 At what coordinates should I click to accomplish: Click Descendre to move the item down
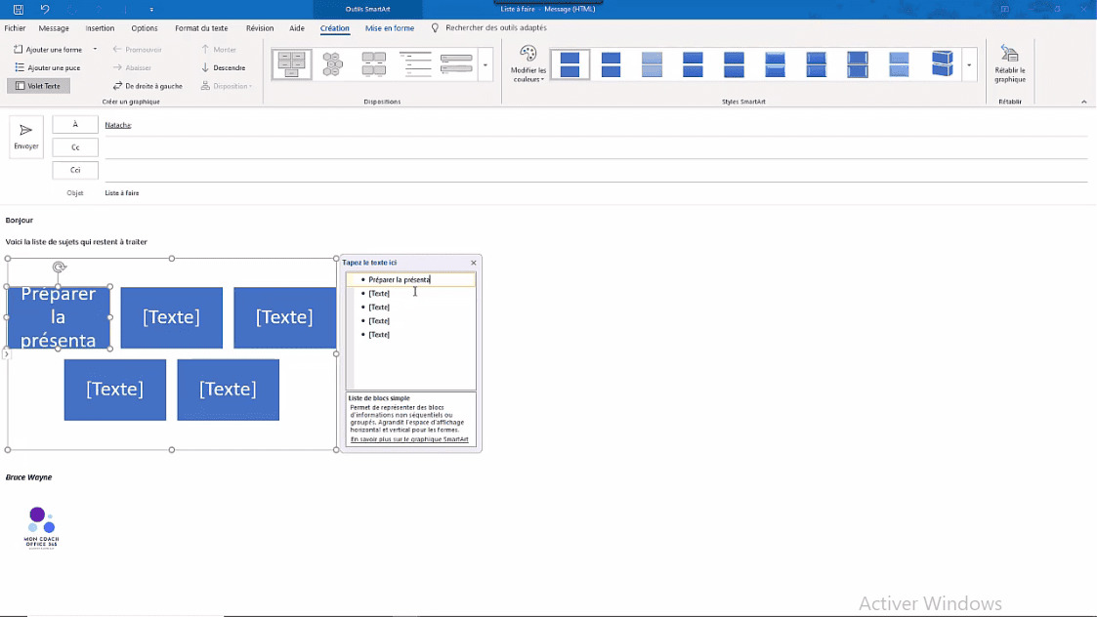point(224,67)
